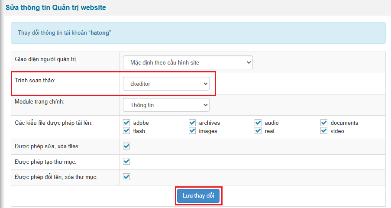Uncheck the images file type checkbox
The height and width of the screenshot is (208, 391).
pos(192,130)
